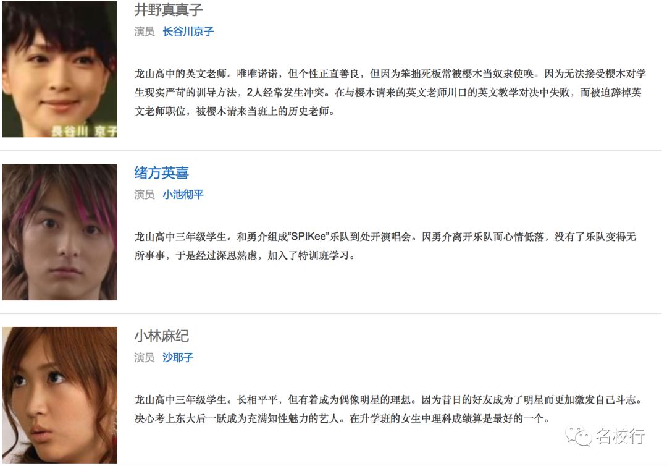This screenshot has height=466, width=667.
Task: Select the photo of 绪方英喜 with pink-streaked hair
Action: pyautogui.click(x=59, y=232)
